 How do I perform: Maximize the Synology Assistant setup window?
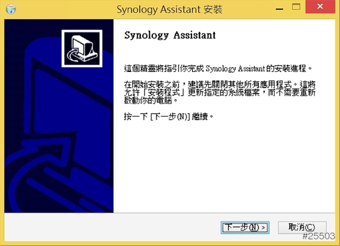coord(296,7)
